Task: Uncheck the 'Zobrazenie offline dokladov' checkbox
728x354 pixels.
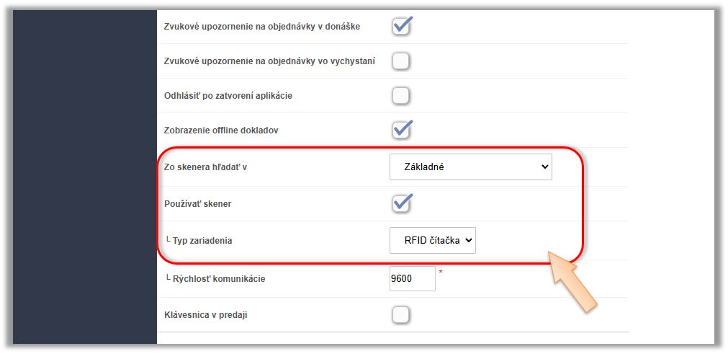Action: pos(401,130)
